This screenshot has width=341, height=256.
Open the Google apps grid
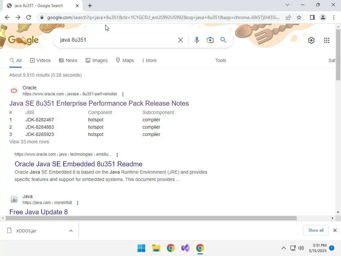pyautogui.click(x=326, y=40)
